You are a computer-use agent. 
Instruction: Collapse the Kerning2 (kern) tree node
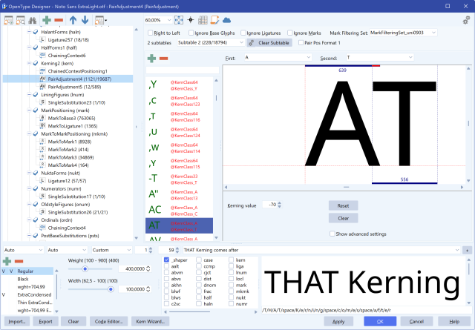coord(29,63)
